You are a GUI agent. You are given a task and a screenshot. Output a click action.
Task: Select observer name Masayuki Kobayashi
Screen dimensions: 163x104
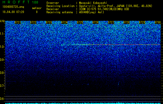coord(93,3)
